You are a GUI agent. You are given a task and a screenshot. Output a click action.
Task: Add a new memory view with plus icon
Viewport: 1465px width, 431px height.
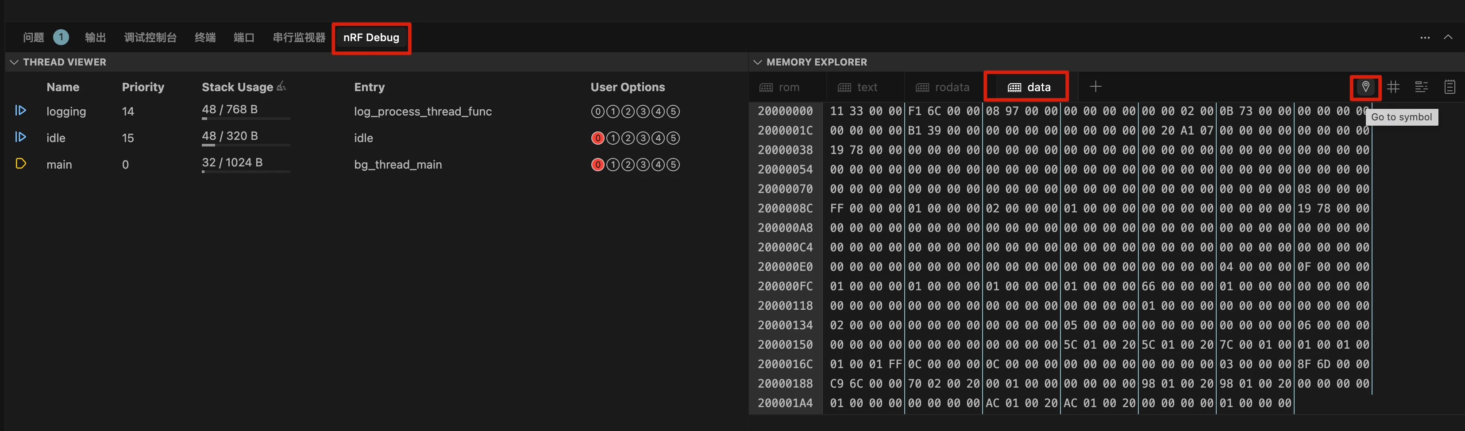point(1095,86)
